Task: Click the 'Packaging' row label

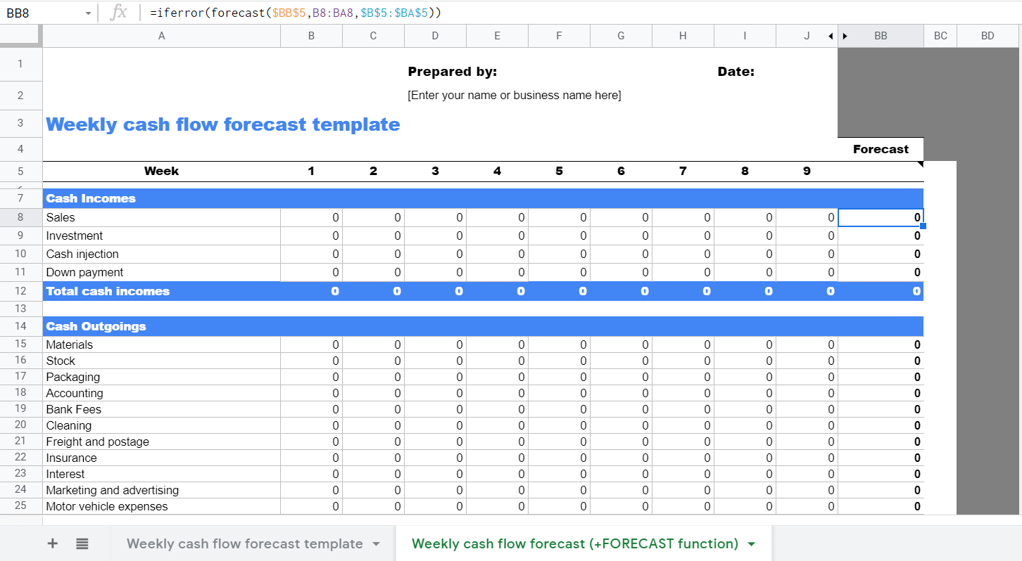Action: pos(72,377)
